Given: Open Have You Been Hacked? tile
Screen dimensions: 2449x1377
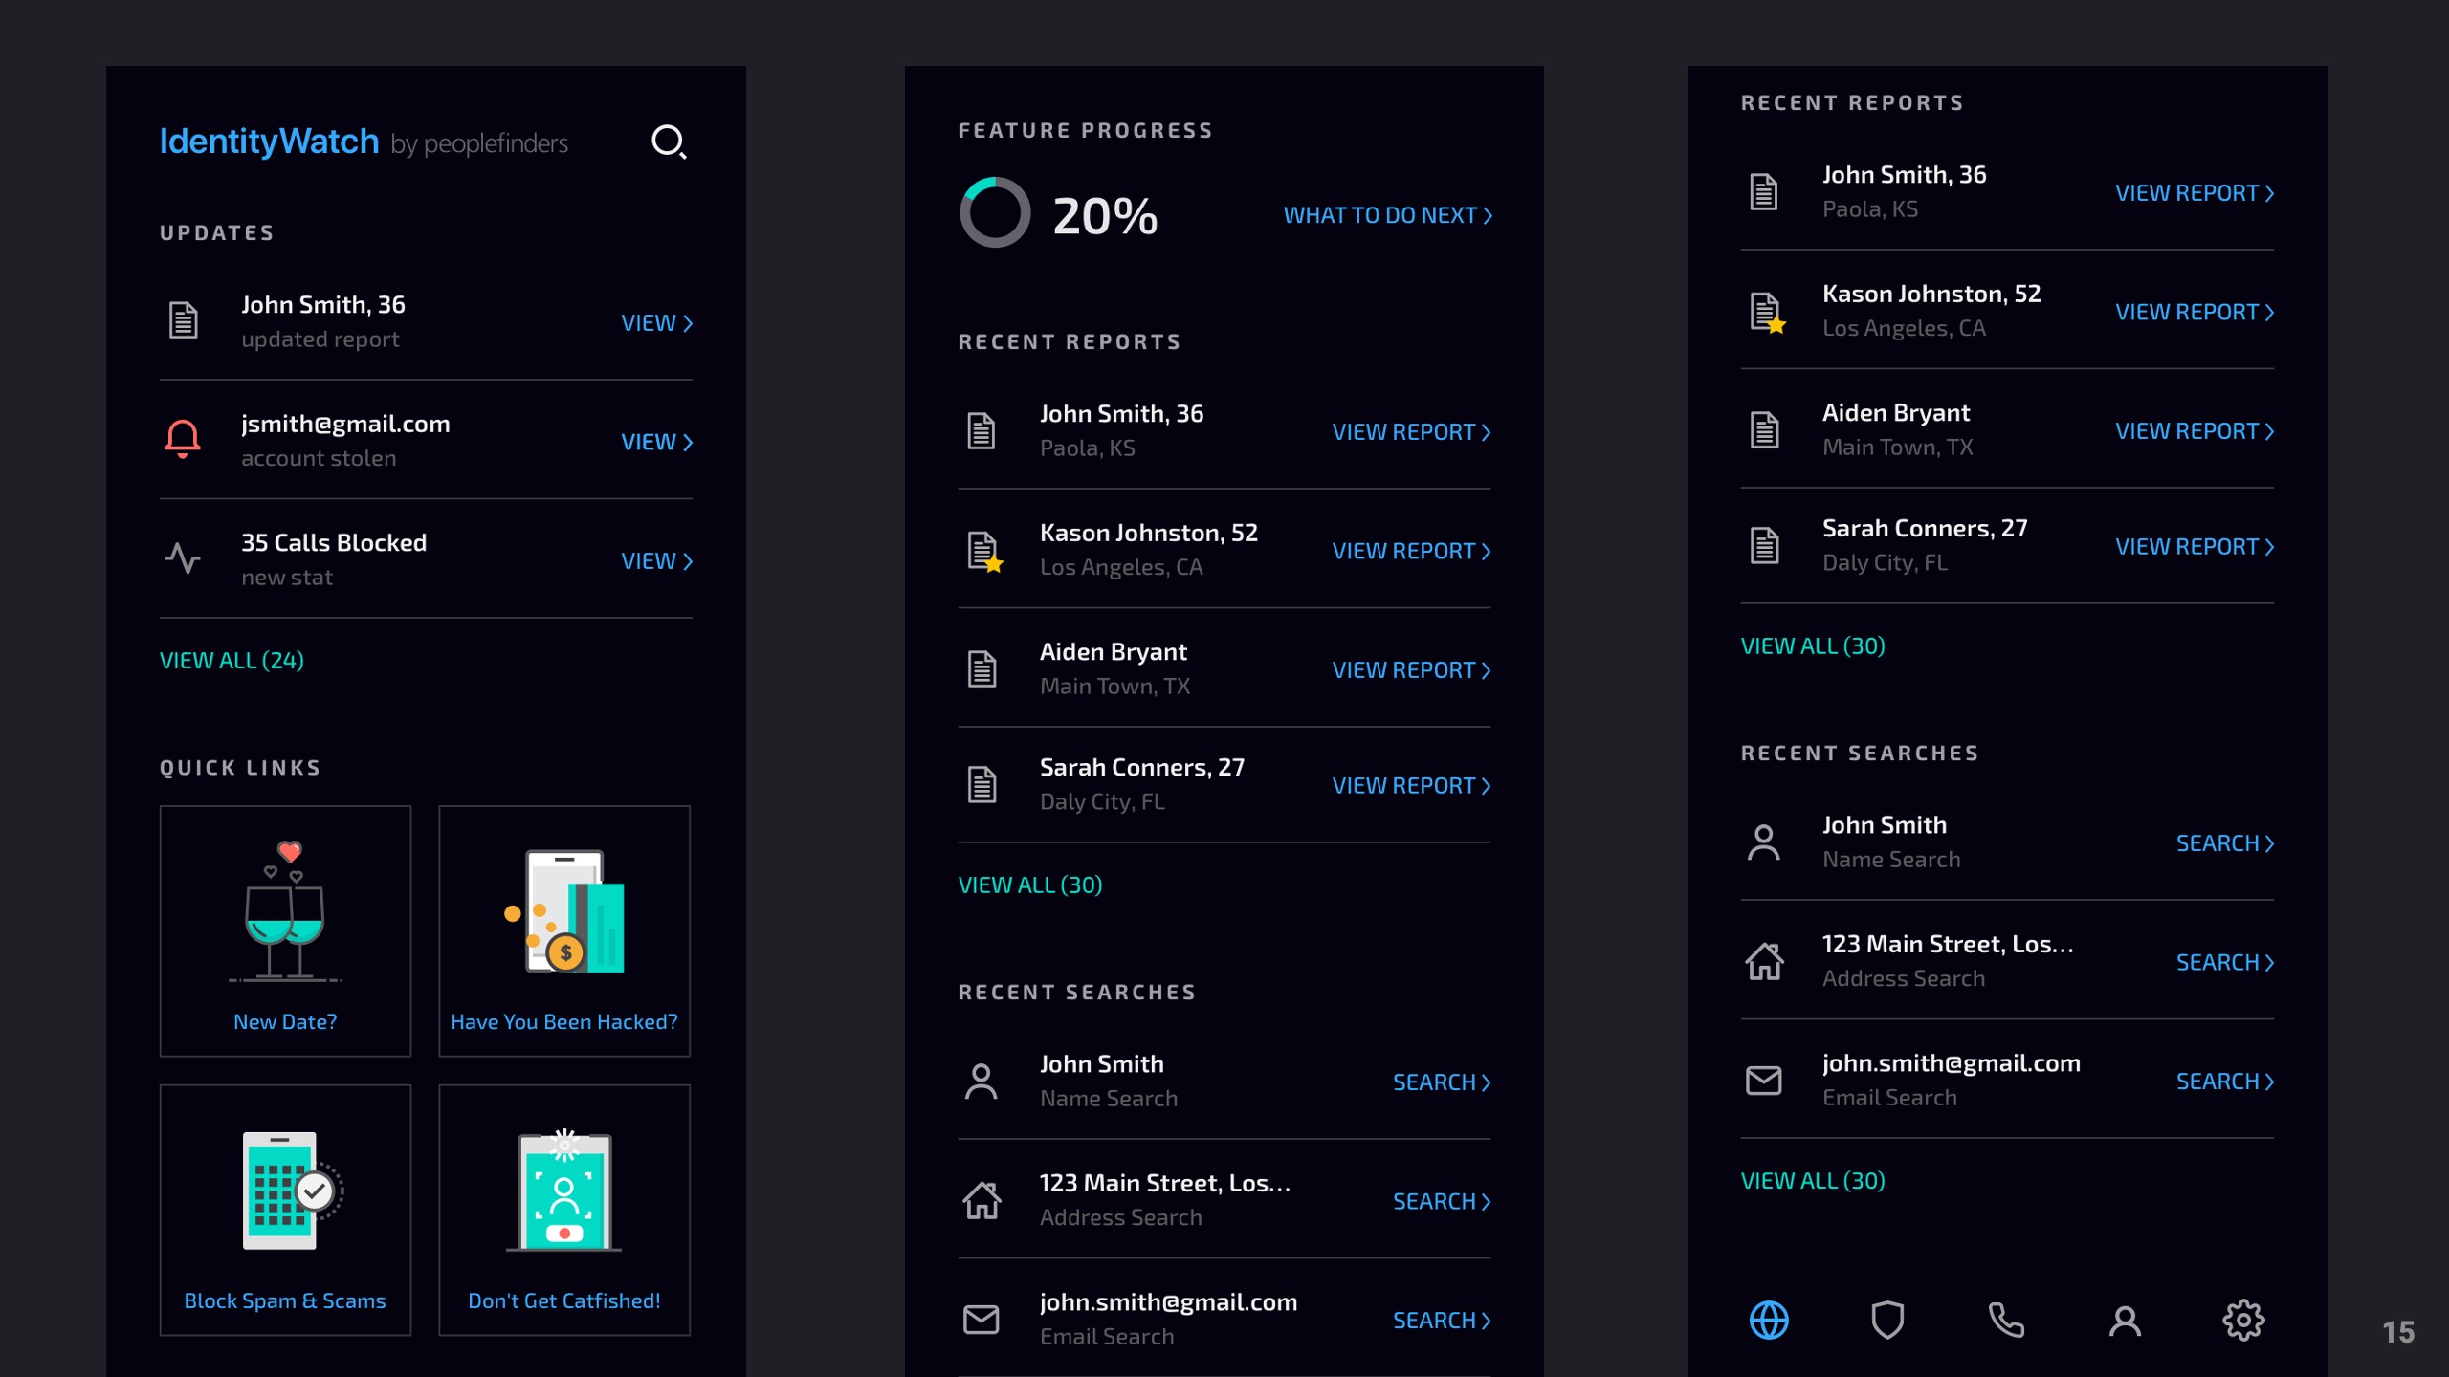Looking at the screenshot, I should (x=564, y=930).
